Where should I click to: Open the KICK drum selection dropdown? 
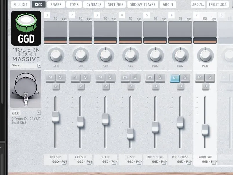[x=39, y=113]
